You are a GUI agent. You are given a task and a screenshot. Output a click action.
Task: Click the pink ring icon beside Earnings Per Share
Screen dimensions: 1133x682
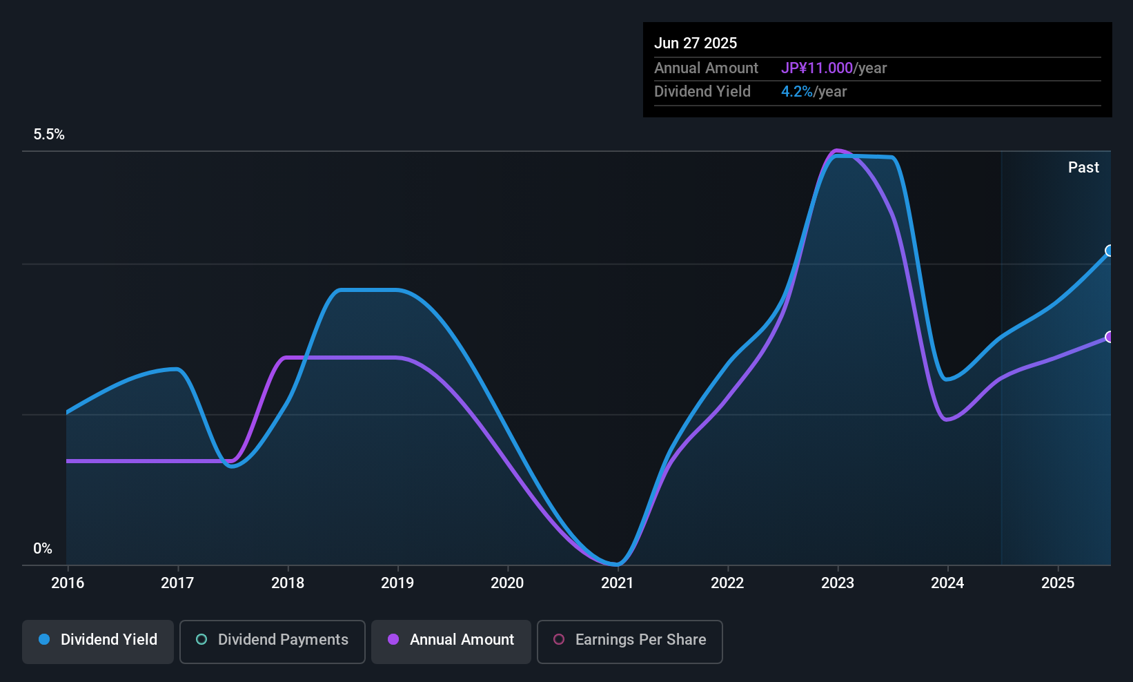[x=559, y=640]
